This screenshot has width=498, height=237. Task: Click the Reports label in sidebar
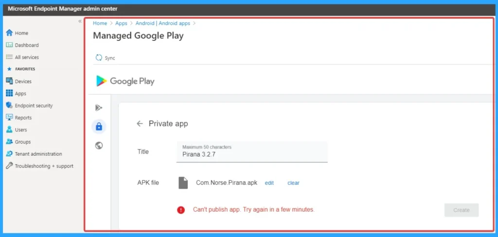[x=23, y=118]
